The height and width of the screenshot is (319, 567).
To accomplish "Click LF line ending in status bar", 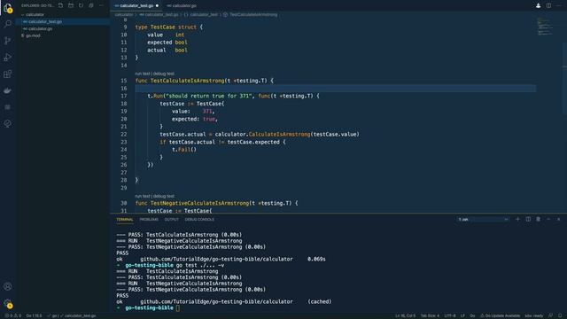I will (462, 315).
